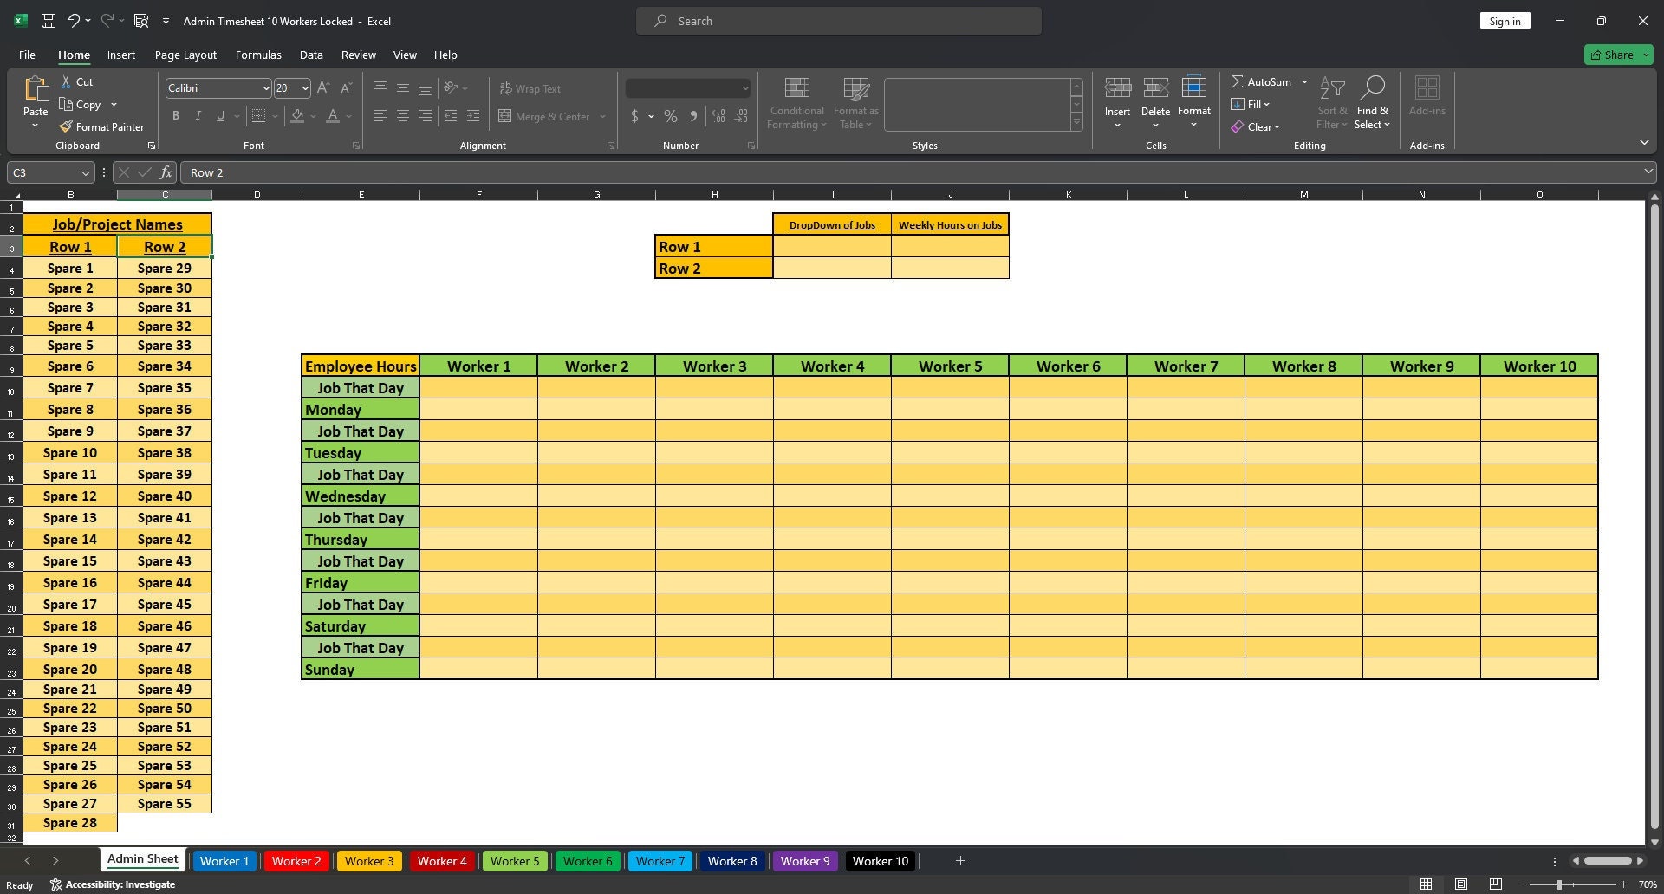1664x894 pixels.
Task: Click the Increase Decimal icon
Action: pos(718,115)
